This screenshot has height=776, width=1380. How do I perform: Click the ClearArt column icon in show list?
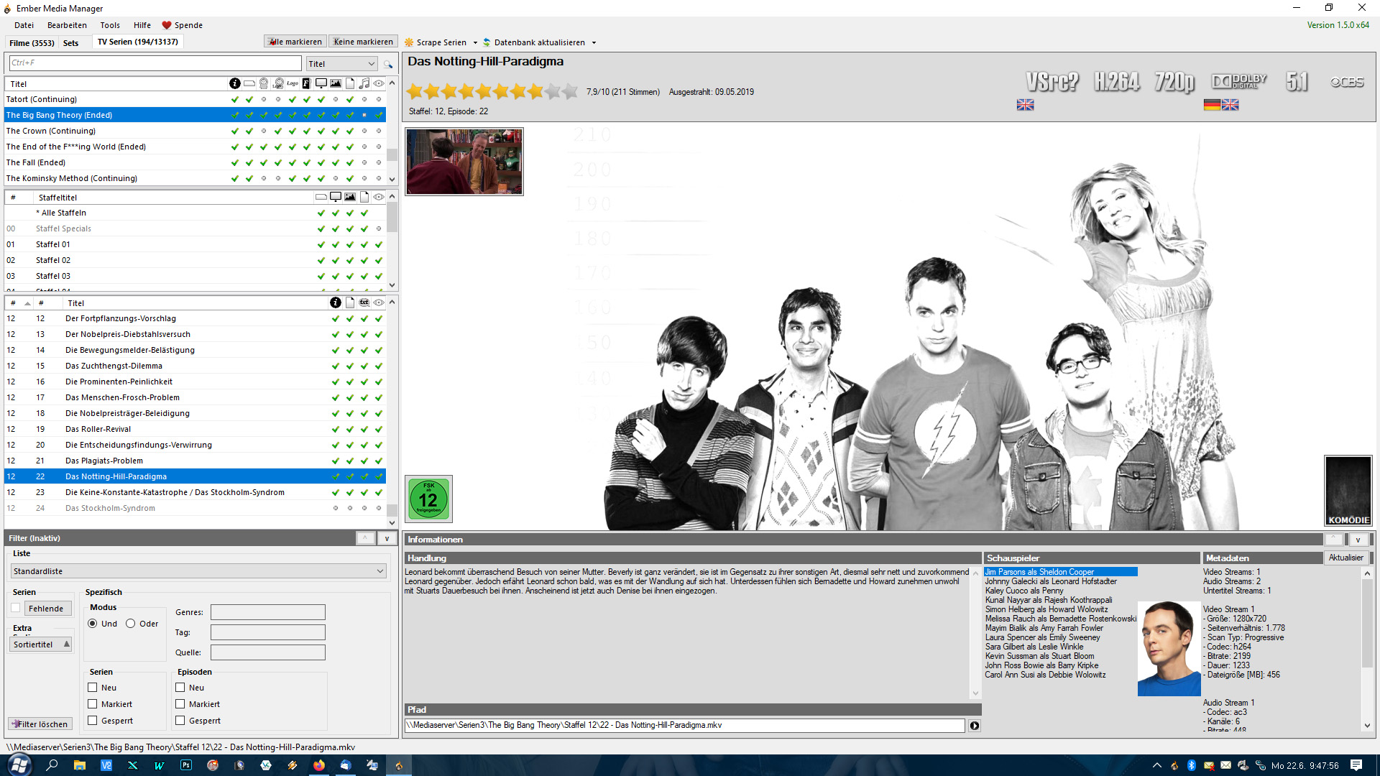click(x=278, y=83)
